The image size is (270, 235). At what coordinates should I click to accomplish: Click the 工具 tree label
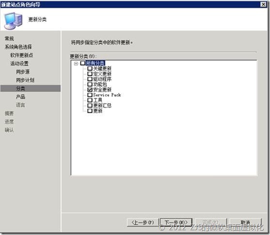97,100
